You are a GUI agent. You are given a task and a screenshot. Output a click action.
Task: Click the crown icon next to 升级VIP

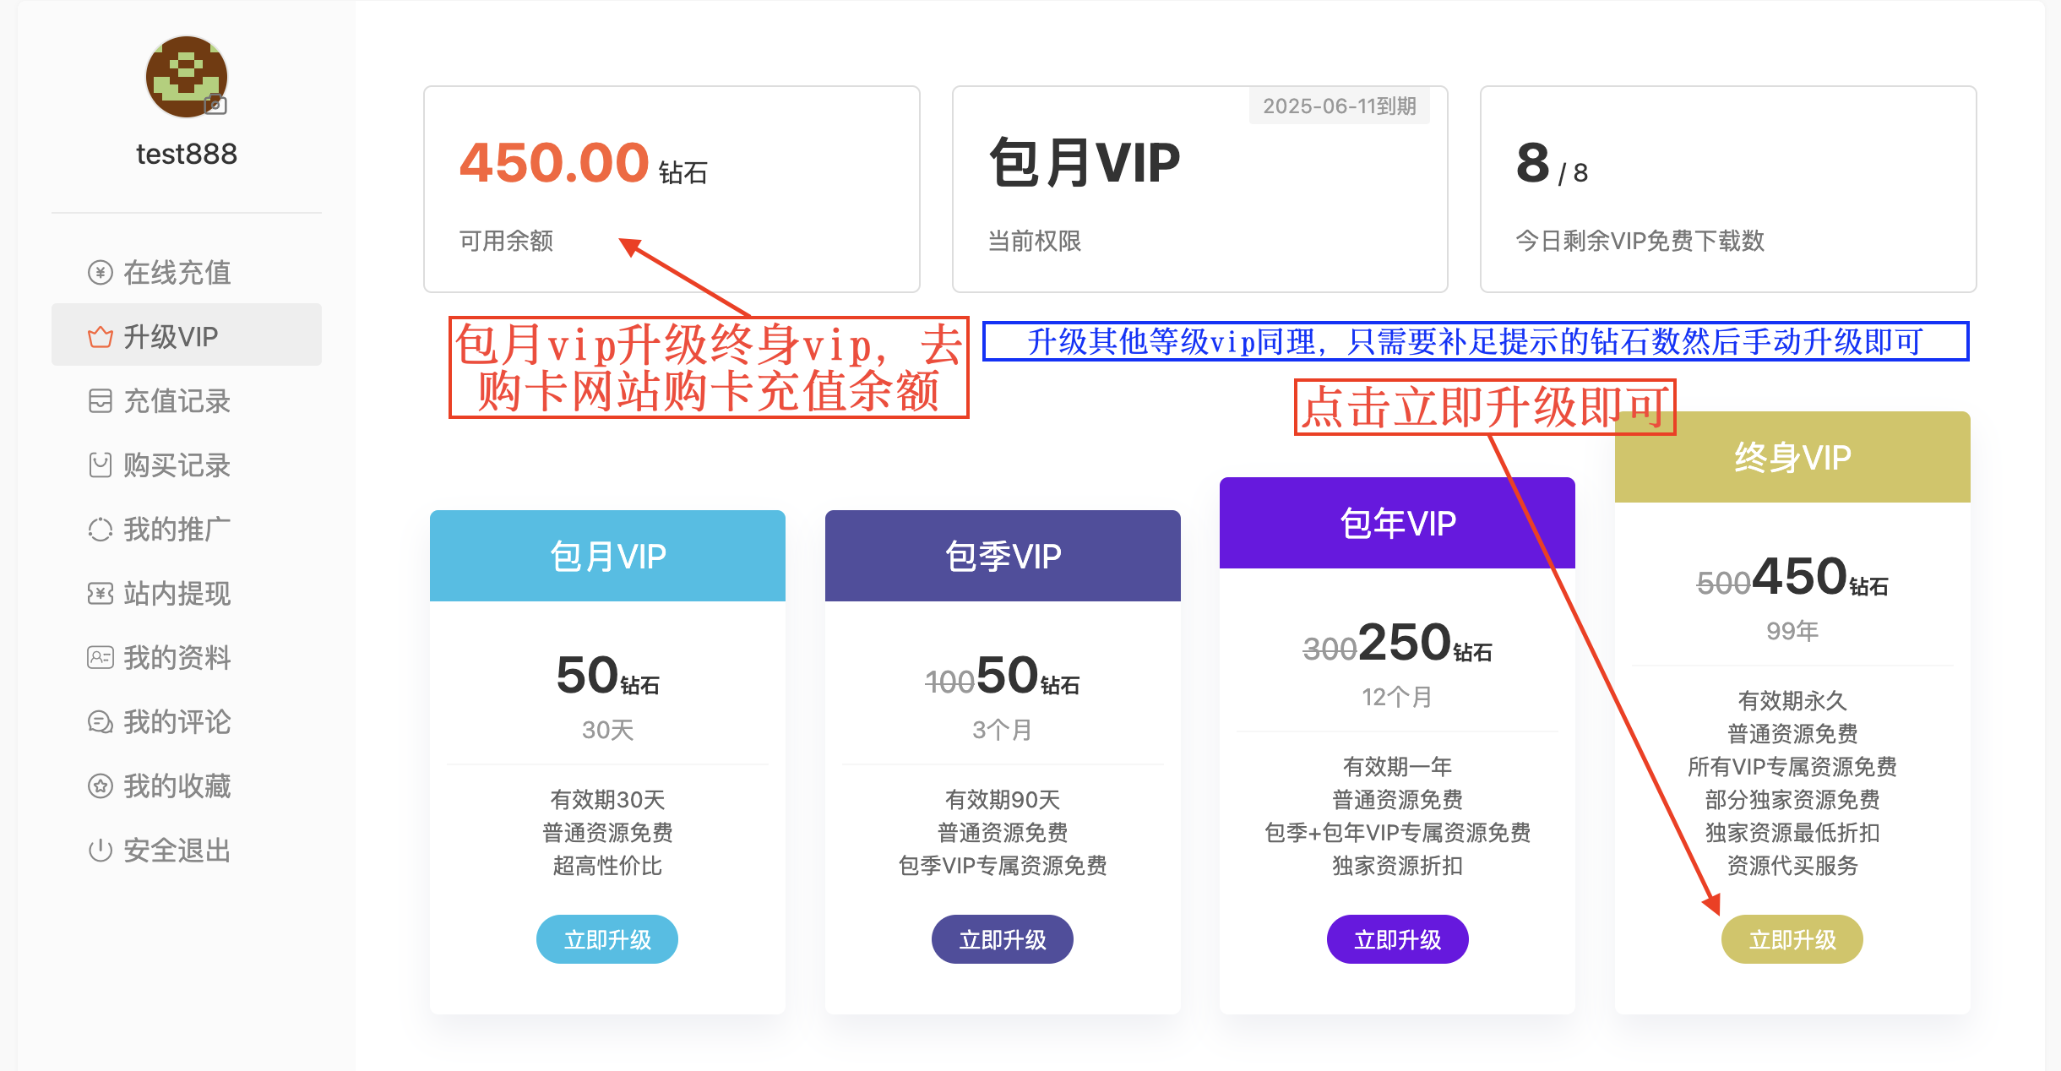click(100, 337)
